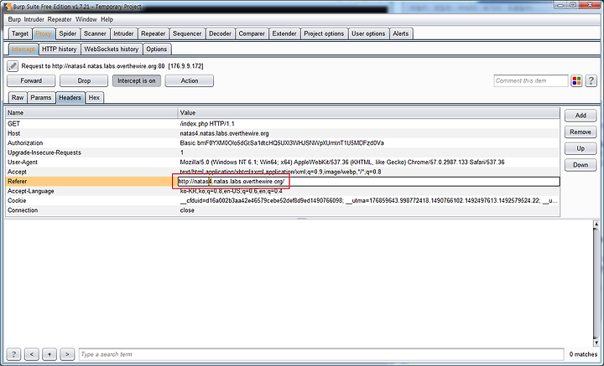Open the Burp menu
This screenshot has height=366, width=604.
click(x=14, y=19)
